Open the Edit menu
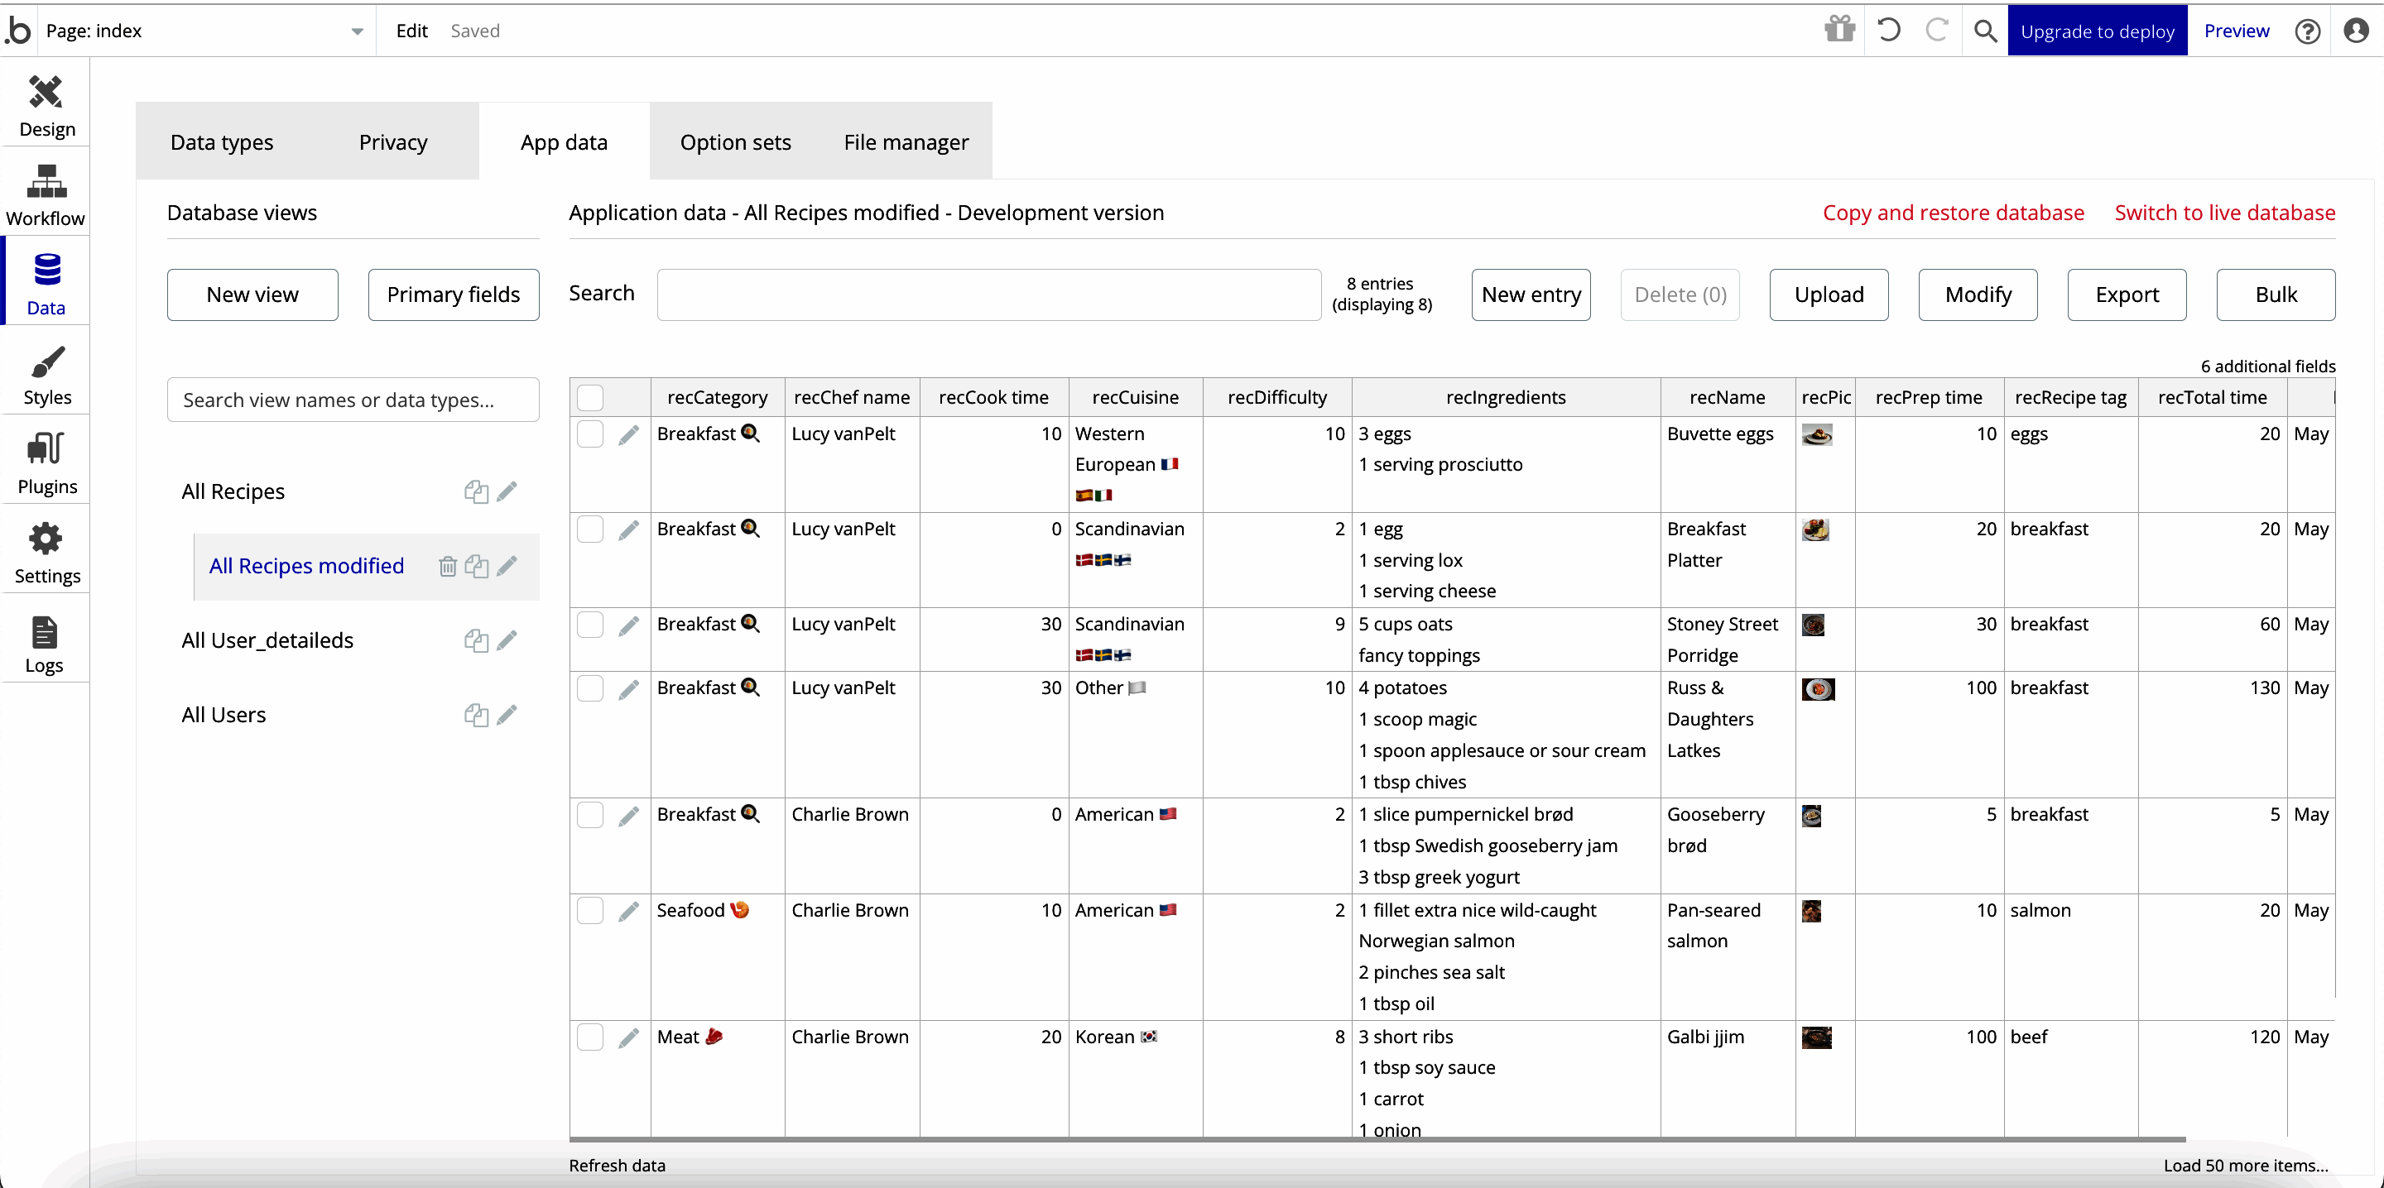The image size is (2384, 1188). coord(411,31)
